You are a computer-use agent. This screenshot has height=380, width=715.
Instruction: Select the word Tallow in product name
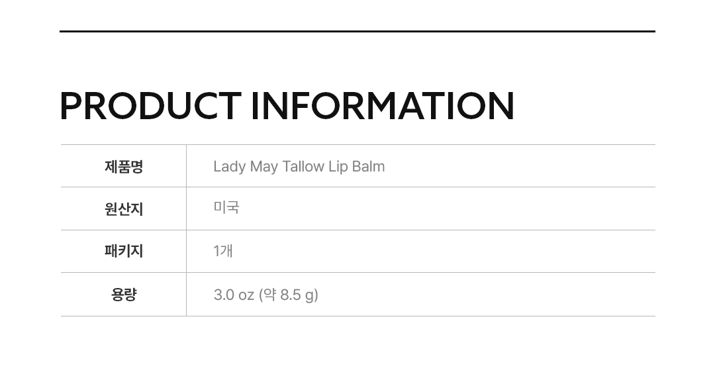point(303,167)
